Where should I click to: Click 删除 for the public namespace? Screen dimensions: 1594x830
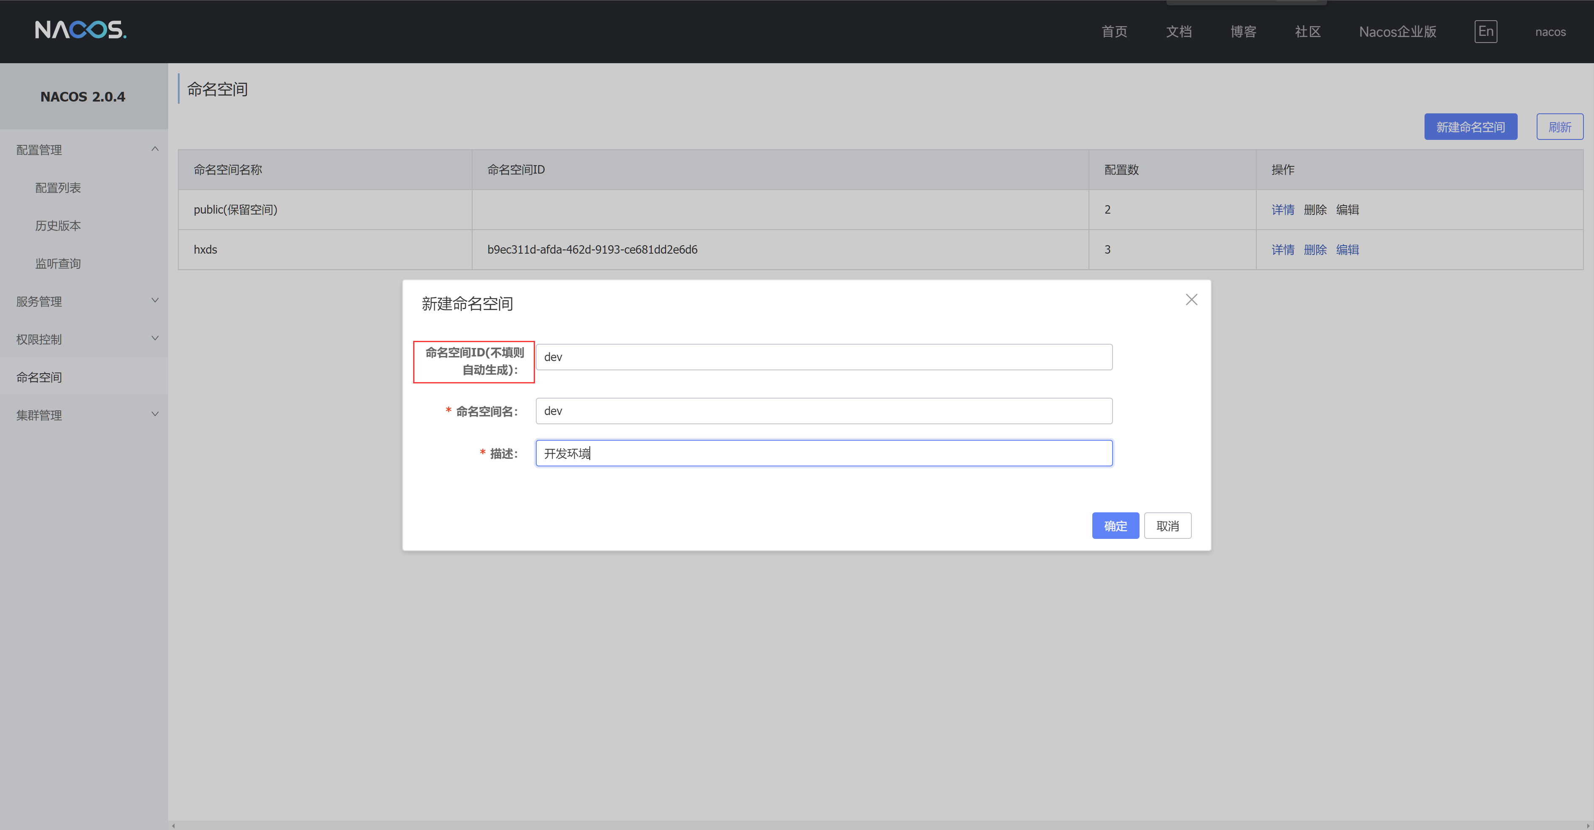click(1315, 210)
